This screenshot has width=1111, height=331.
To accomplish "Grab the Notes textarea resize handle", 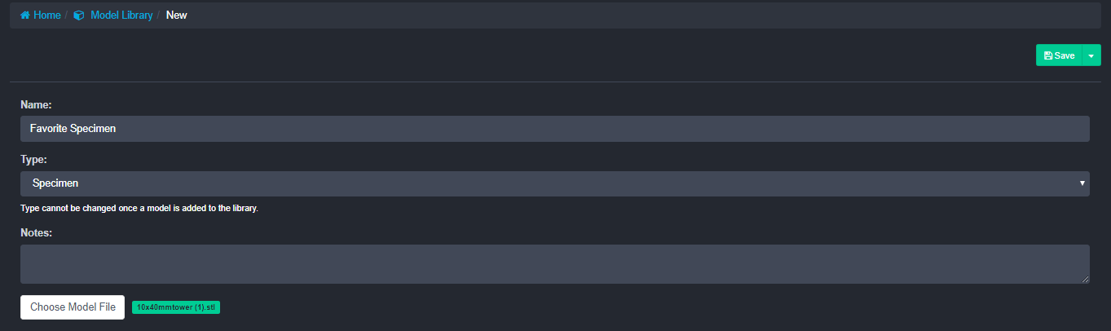I will click(1085, 280).
